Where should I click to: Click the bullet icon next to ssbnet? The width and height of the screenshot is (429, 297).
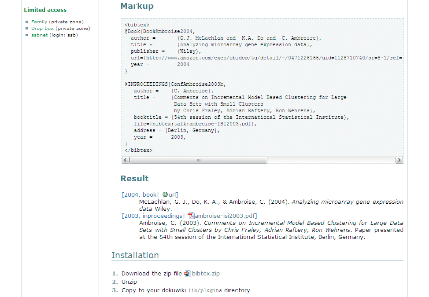tap(26, 35)
